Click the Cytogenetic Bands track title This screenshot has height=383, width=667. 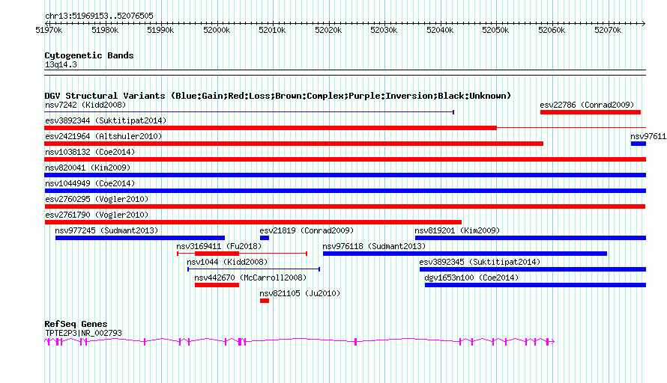[x=89, y=55]
